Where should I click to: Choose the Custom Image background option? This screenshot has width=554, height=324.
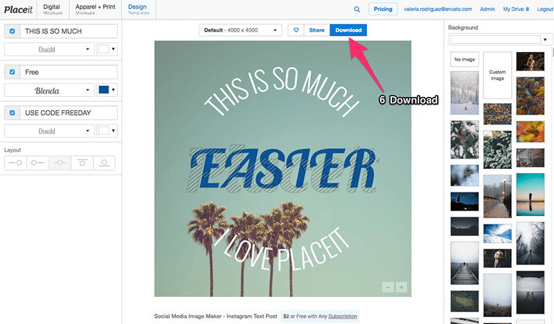click(497, 75)
